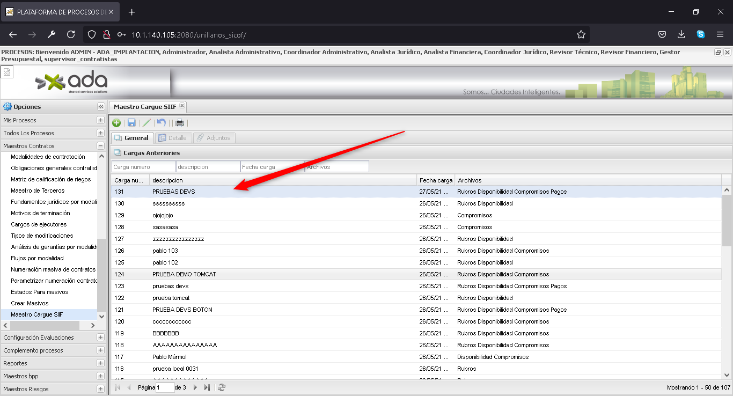Viewport: 733px width, 396px height.
Task: Collapse the Opciones side panel
Action: [100, 107]
